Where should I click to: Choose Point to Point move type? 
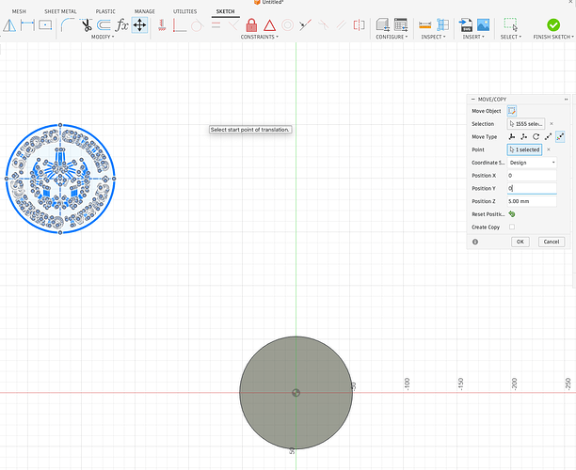(x=548, y=137)
